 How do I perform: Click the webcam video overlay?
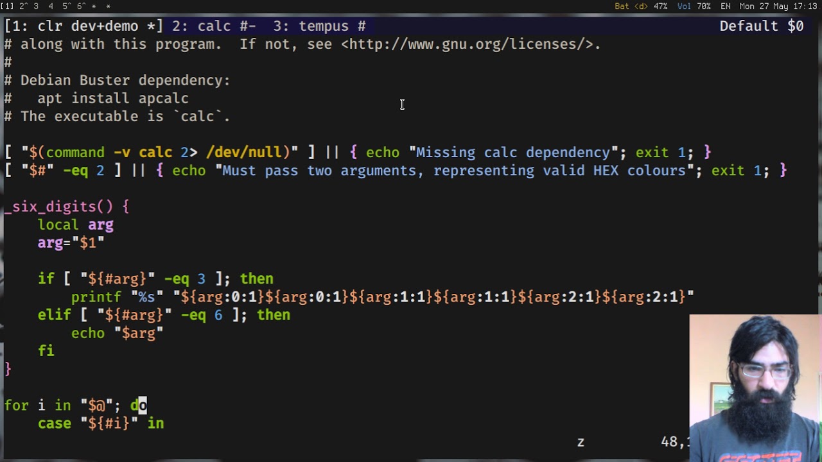756,388
